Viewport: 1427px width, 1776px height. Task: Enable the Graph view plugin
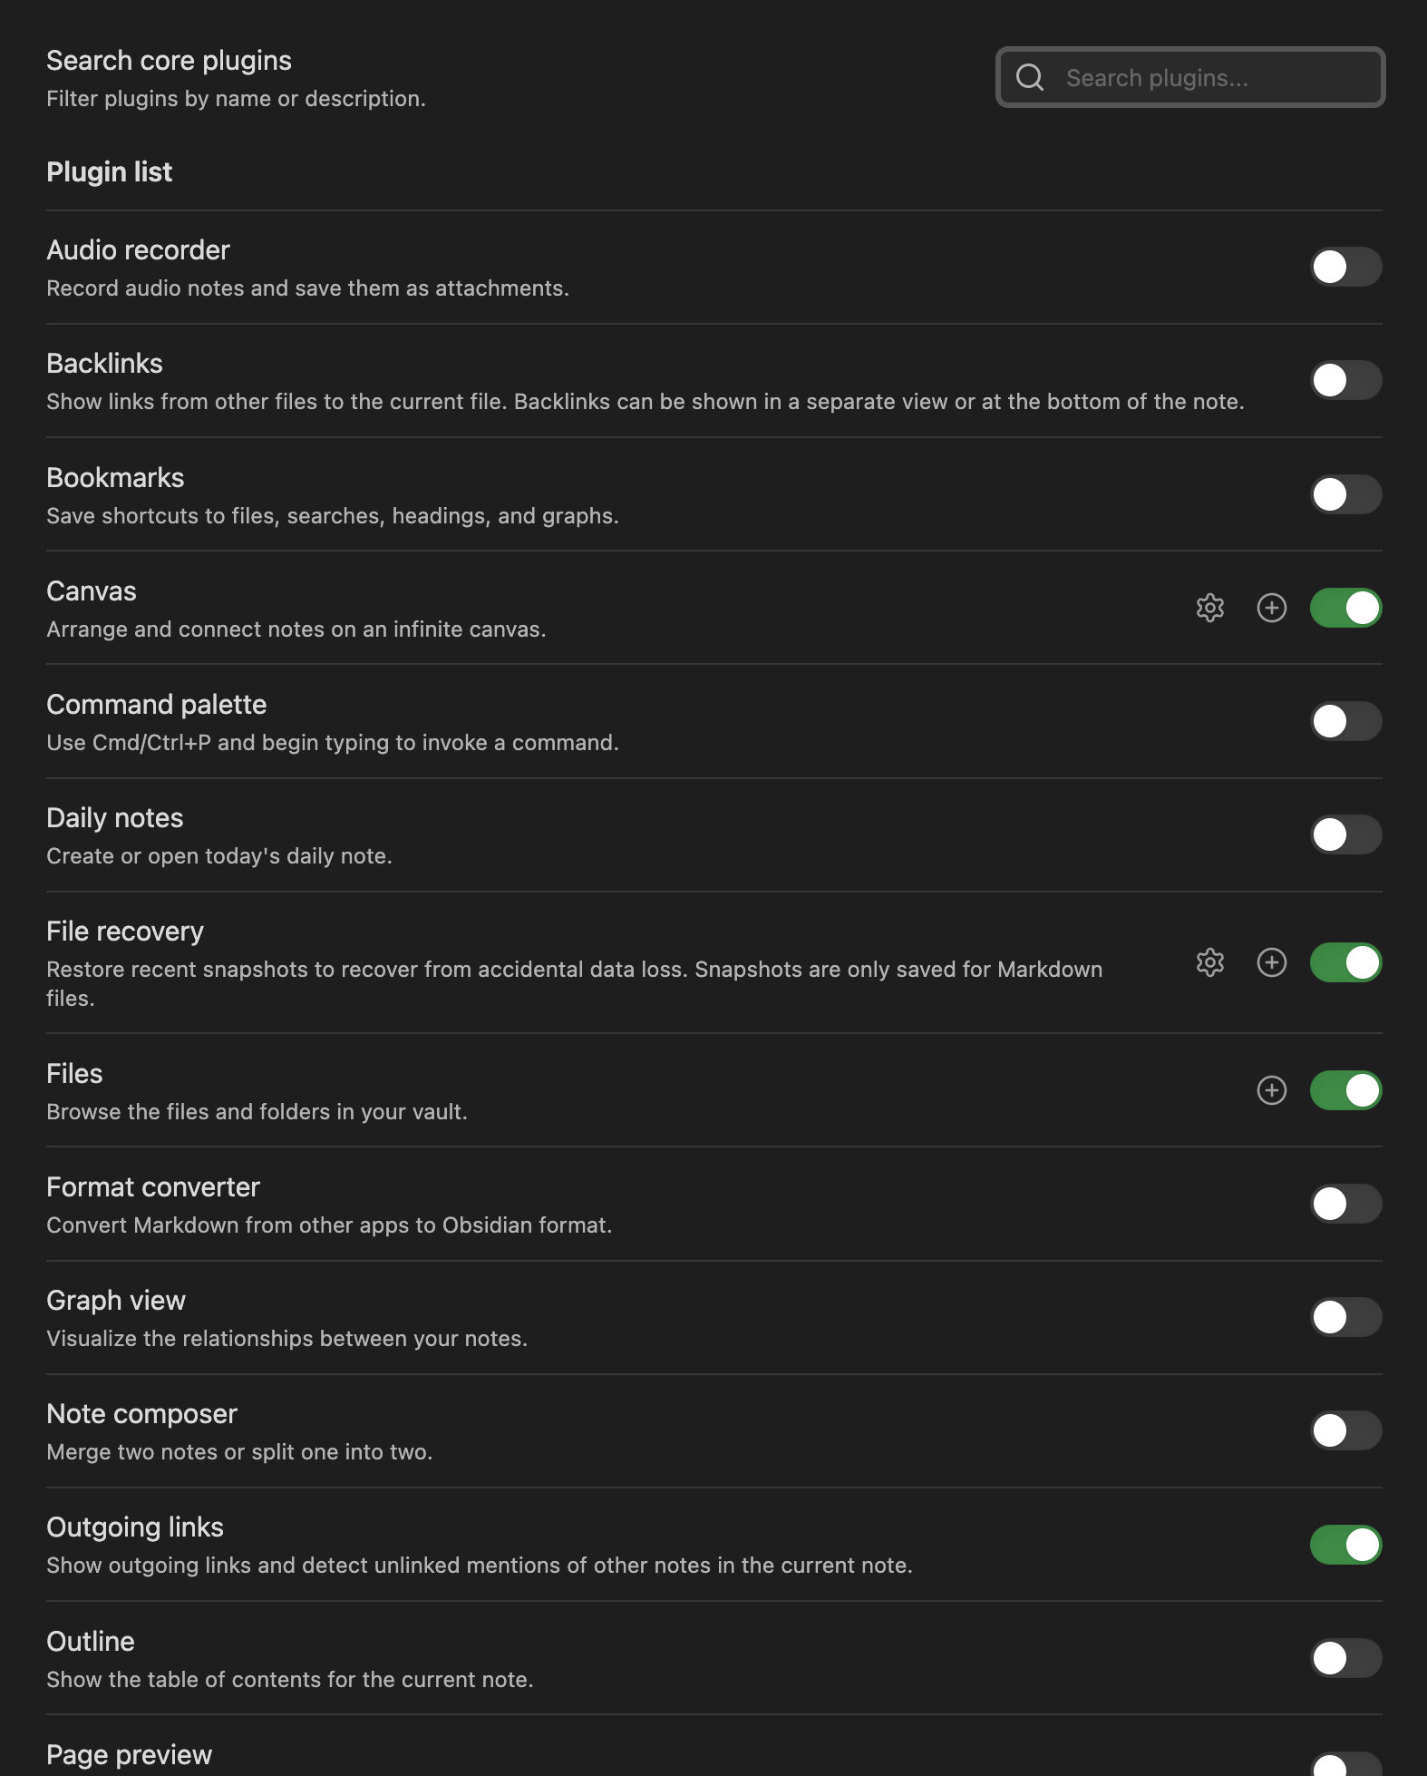tap(1345, 1317)
